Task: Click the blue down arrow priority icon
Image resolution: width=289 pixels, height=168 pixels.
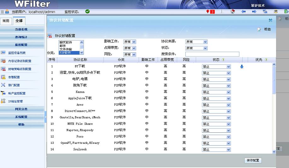Action: [242, 67]
